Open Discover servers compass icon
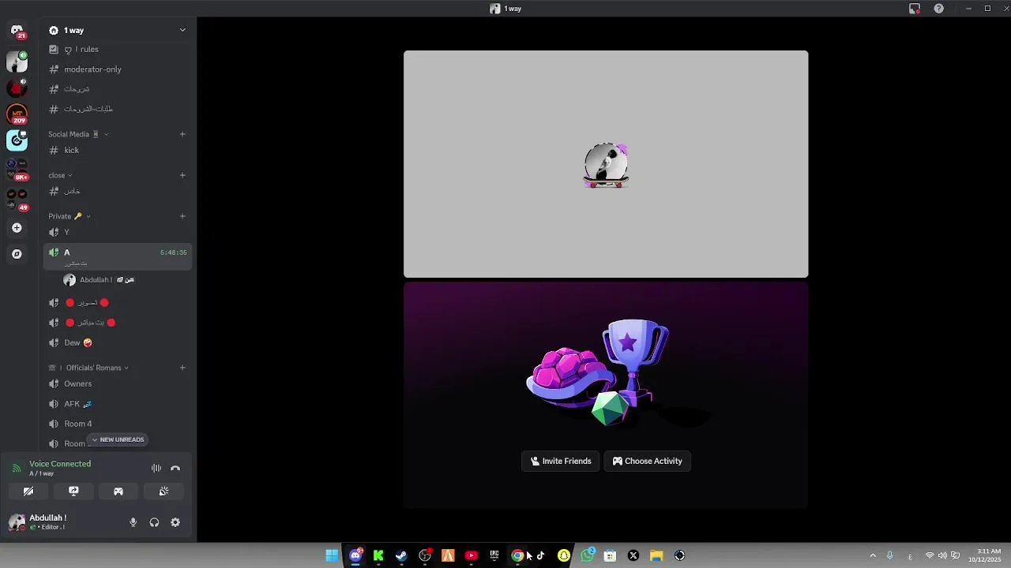 pos(17,254)
